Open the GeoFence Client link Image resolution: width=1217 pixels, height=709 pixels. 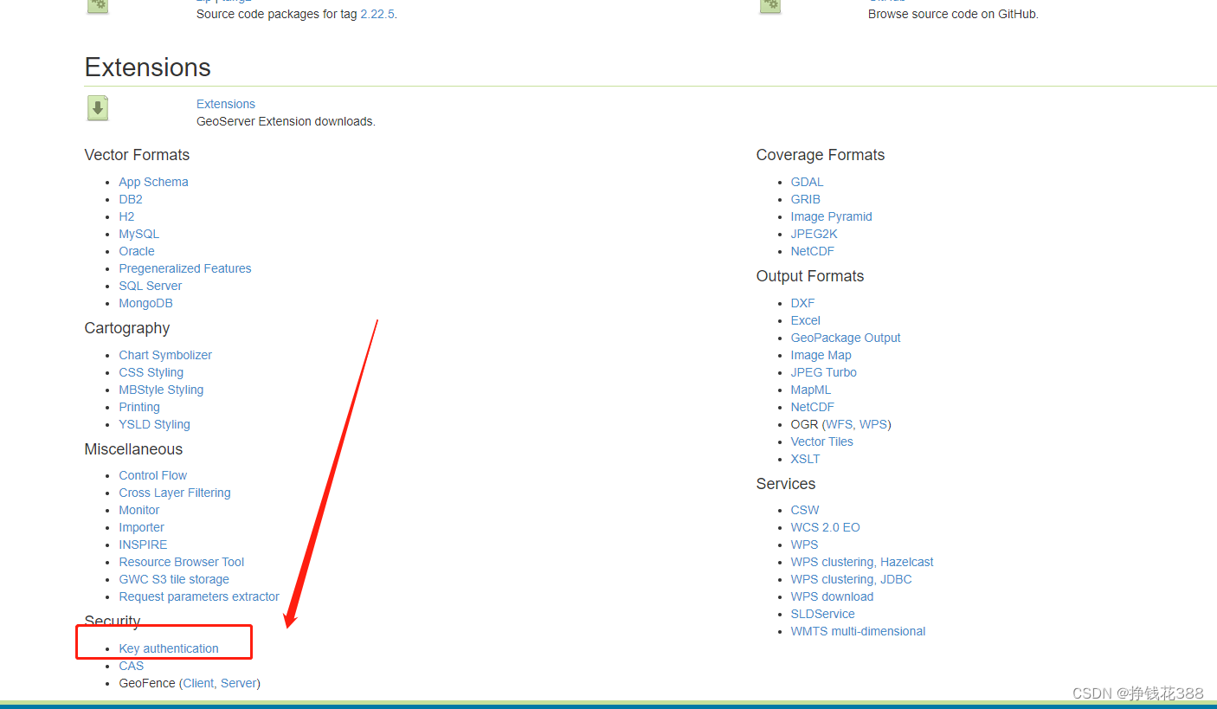coord(198,683)
